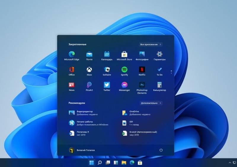237x167 pixels.
Task: Open Search from the taskbar
Action: pos(100,163)
